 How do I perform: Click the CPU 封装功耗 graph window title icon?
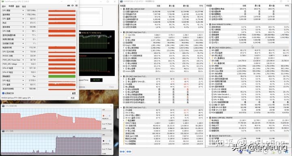coord(3,106)
